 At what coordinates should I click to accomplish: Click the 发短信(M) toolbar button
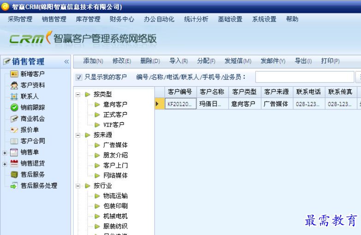[x=238, y=61]
